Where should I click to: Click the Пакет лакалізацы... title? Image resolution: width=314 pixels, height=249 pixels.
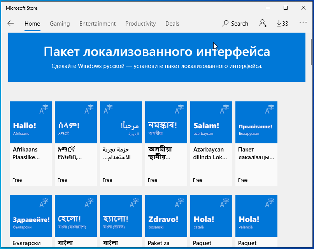[x=256, y=153]
